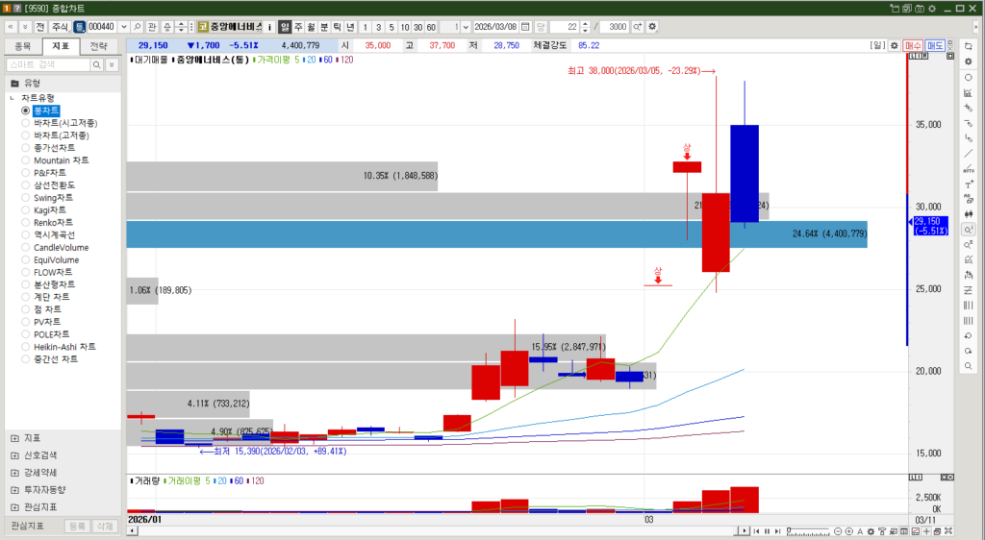Click the blue 매도 sell button
The image size is (985, 540).
tap(935, 45)
